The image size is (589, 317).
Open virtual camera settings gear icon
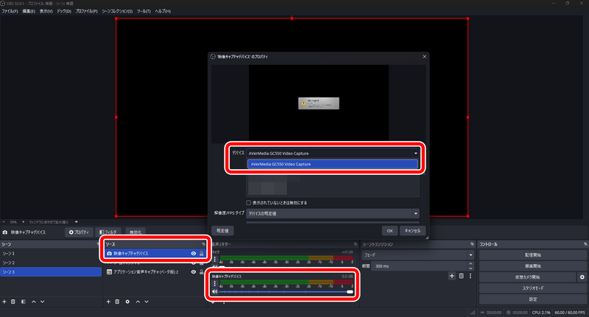pos(582,277)
